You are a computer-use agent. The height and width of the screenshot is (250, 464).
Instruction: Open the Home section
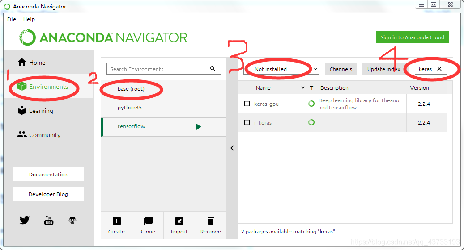[x=31, y=62]
